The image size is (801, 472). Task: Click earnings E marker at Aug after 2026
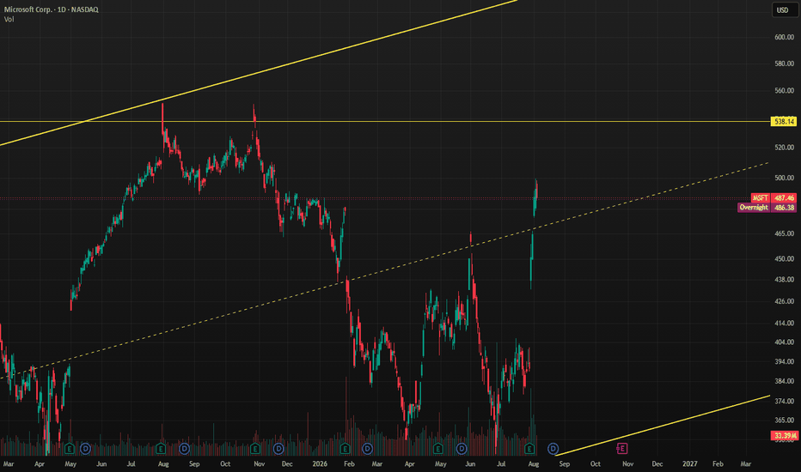529,449
